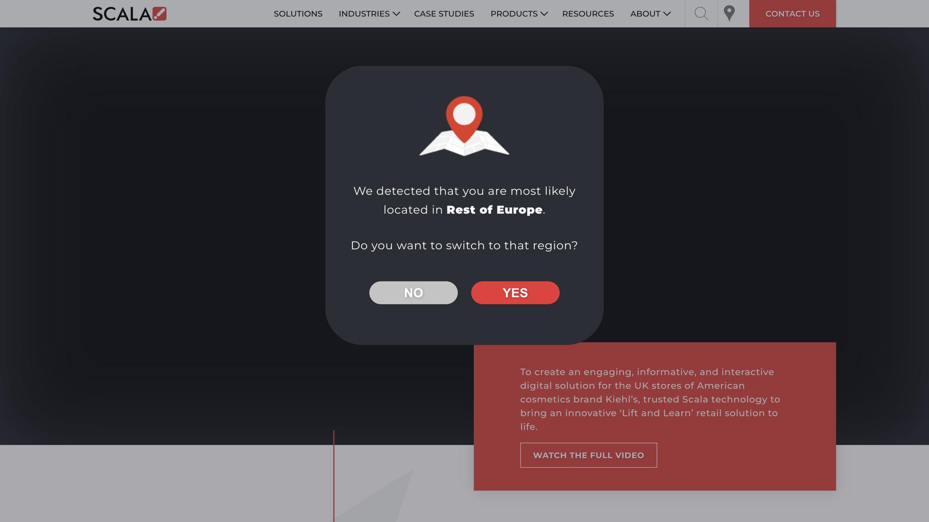Click the Kiehl's description text block
Image resolution: width=929 pixels, height=522 pixels.
click(650, 399)
